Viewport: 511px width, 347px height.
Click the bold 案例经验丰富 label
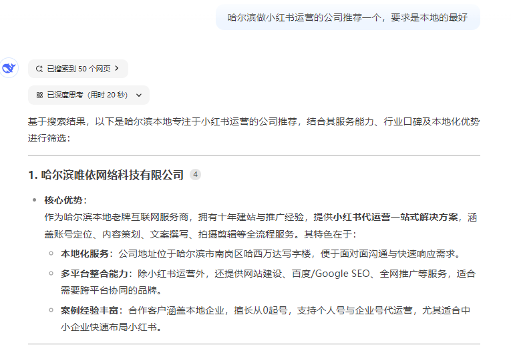click(x=91, y=310)
